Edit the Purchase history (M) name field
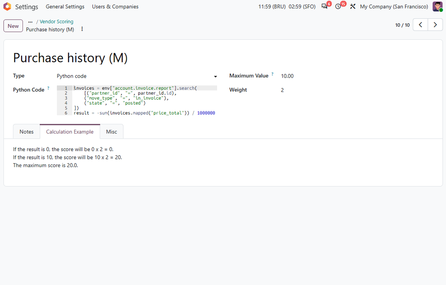The height and width of the screenshot is (285, 446). (70, 58)
